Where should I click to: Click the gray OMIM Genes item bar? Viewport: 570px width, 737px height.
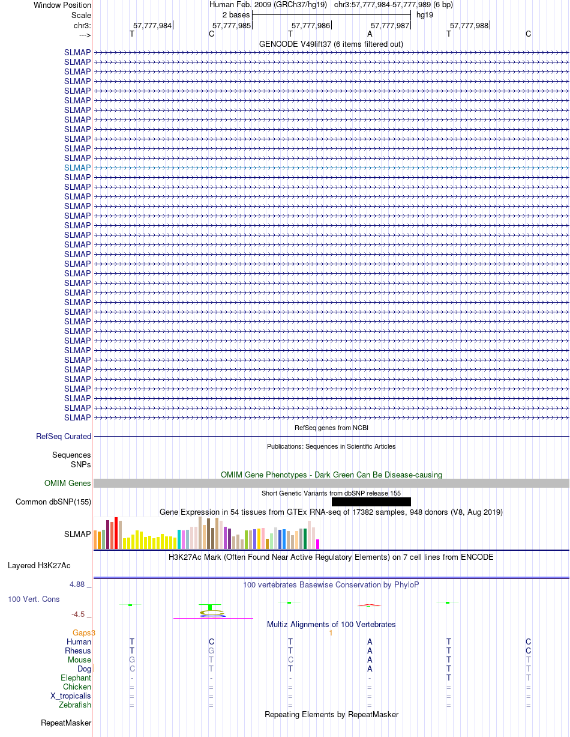331,483
